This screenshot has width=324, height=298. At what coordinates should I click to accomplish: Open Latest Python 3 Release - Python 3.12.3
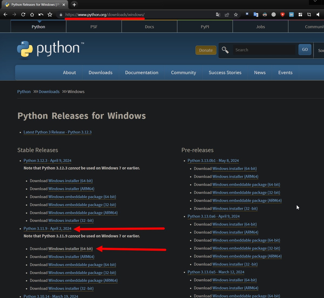click(x=58, y=132)
